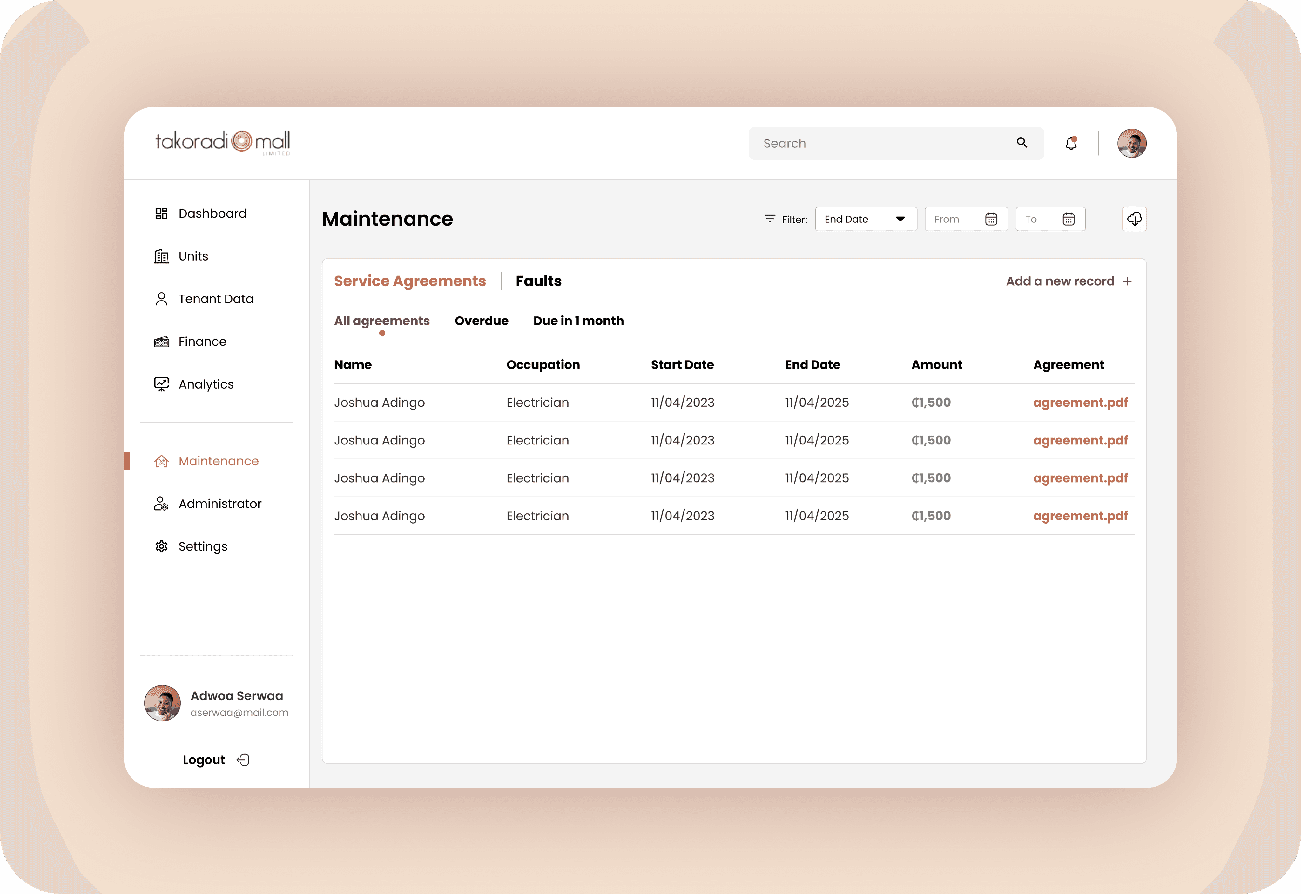Select the Overdue agreements filter tab
1301x894 pixels.
481,321
